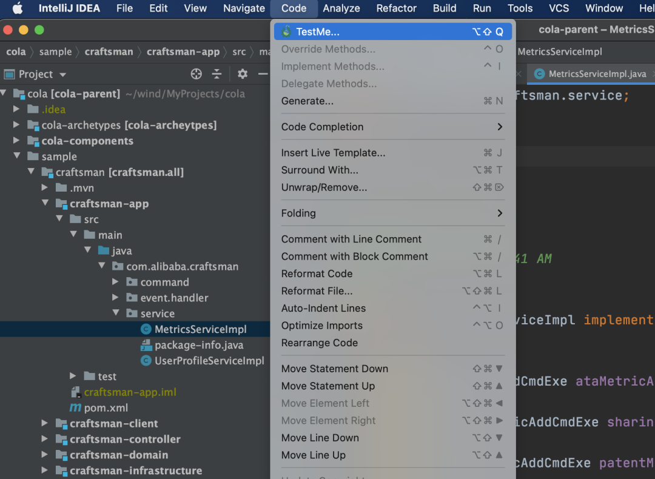Open the Project panel settings gear
This screenshot has width=655, height=479.
243,74
